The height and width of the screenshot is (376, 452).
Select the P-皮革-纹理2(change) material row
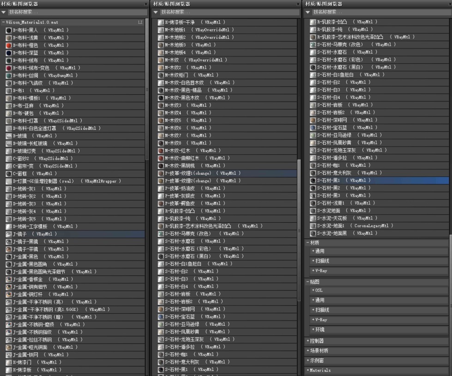coord(227,181)
